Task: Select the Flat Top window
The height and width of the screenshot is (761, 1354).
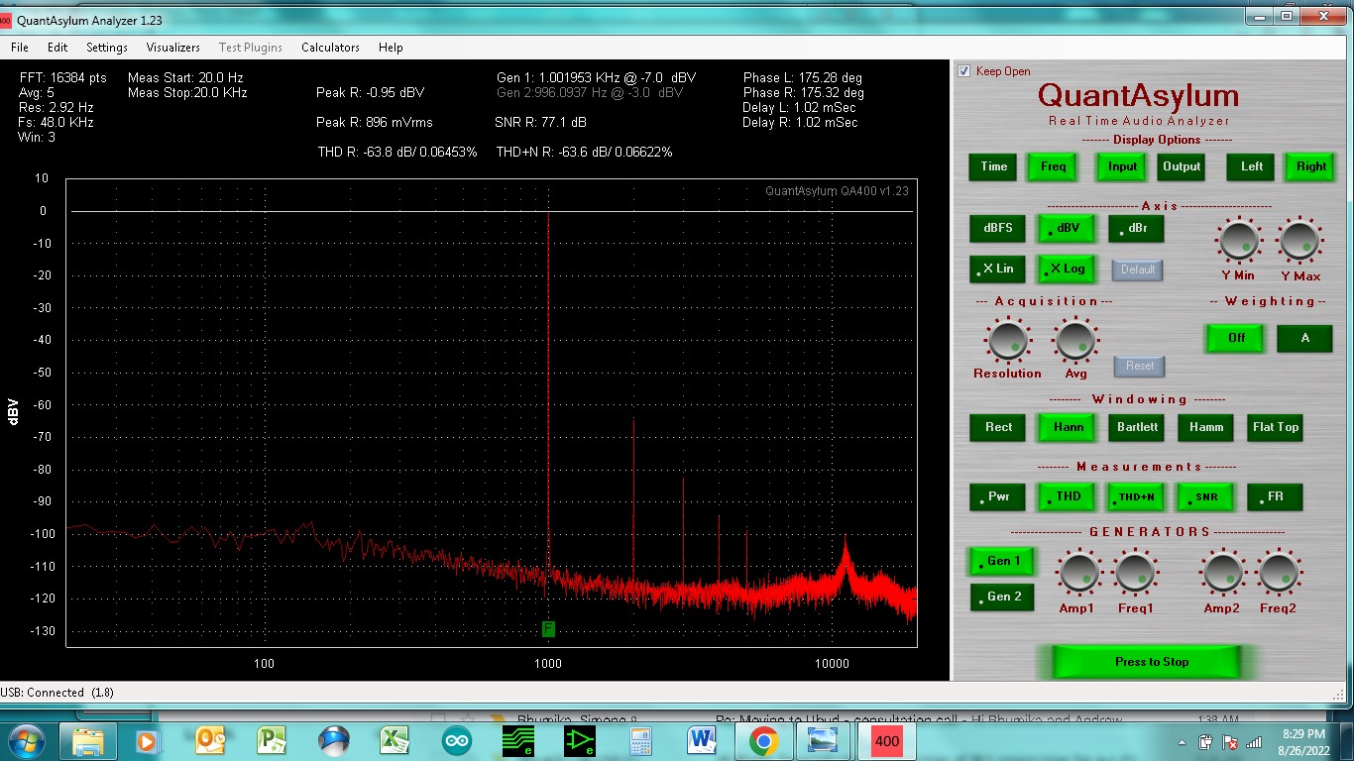Action: [1275, 427]
